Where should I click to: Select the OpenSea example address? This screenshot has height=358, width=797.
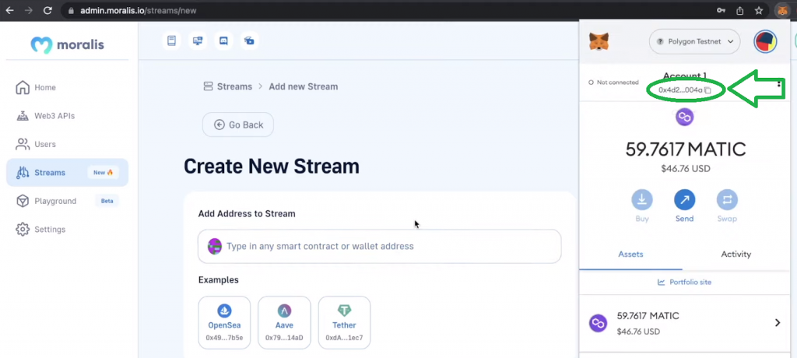tap(224, 323)
